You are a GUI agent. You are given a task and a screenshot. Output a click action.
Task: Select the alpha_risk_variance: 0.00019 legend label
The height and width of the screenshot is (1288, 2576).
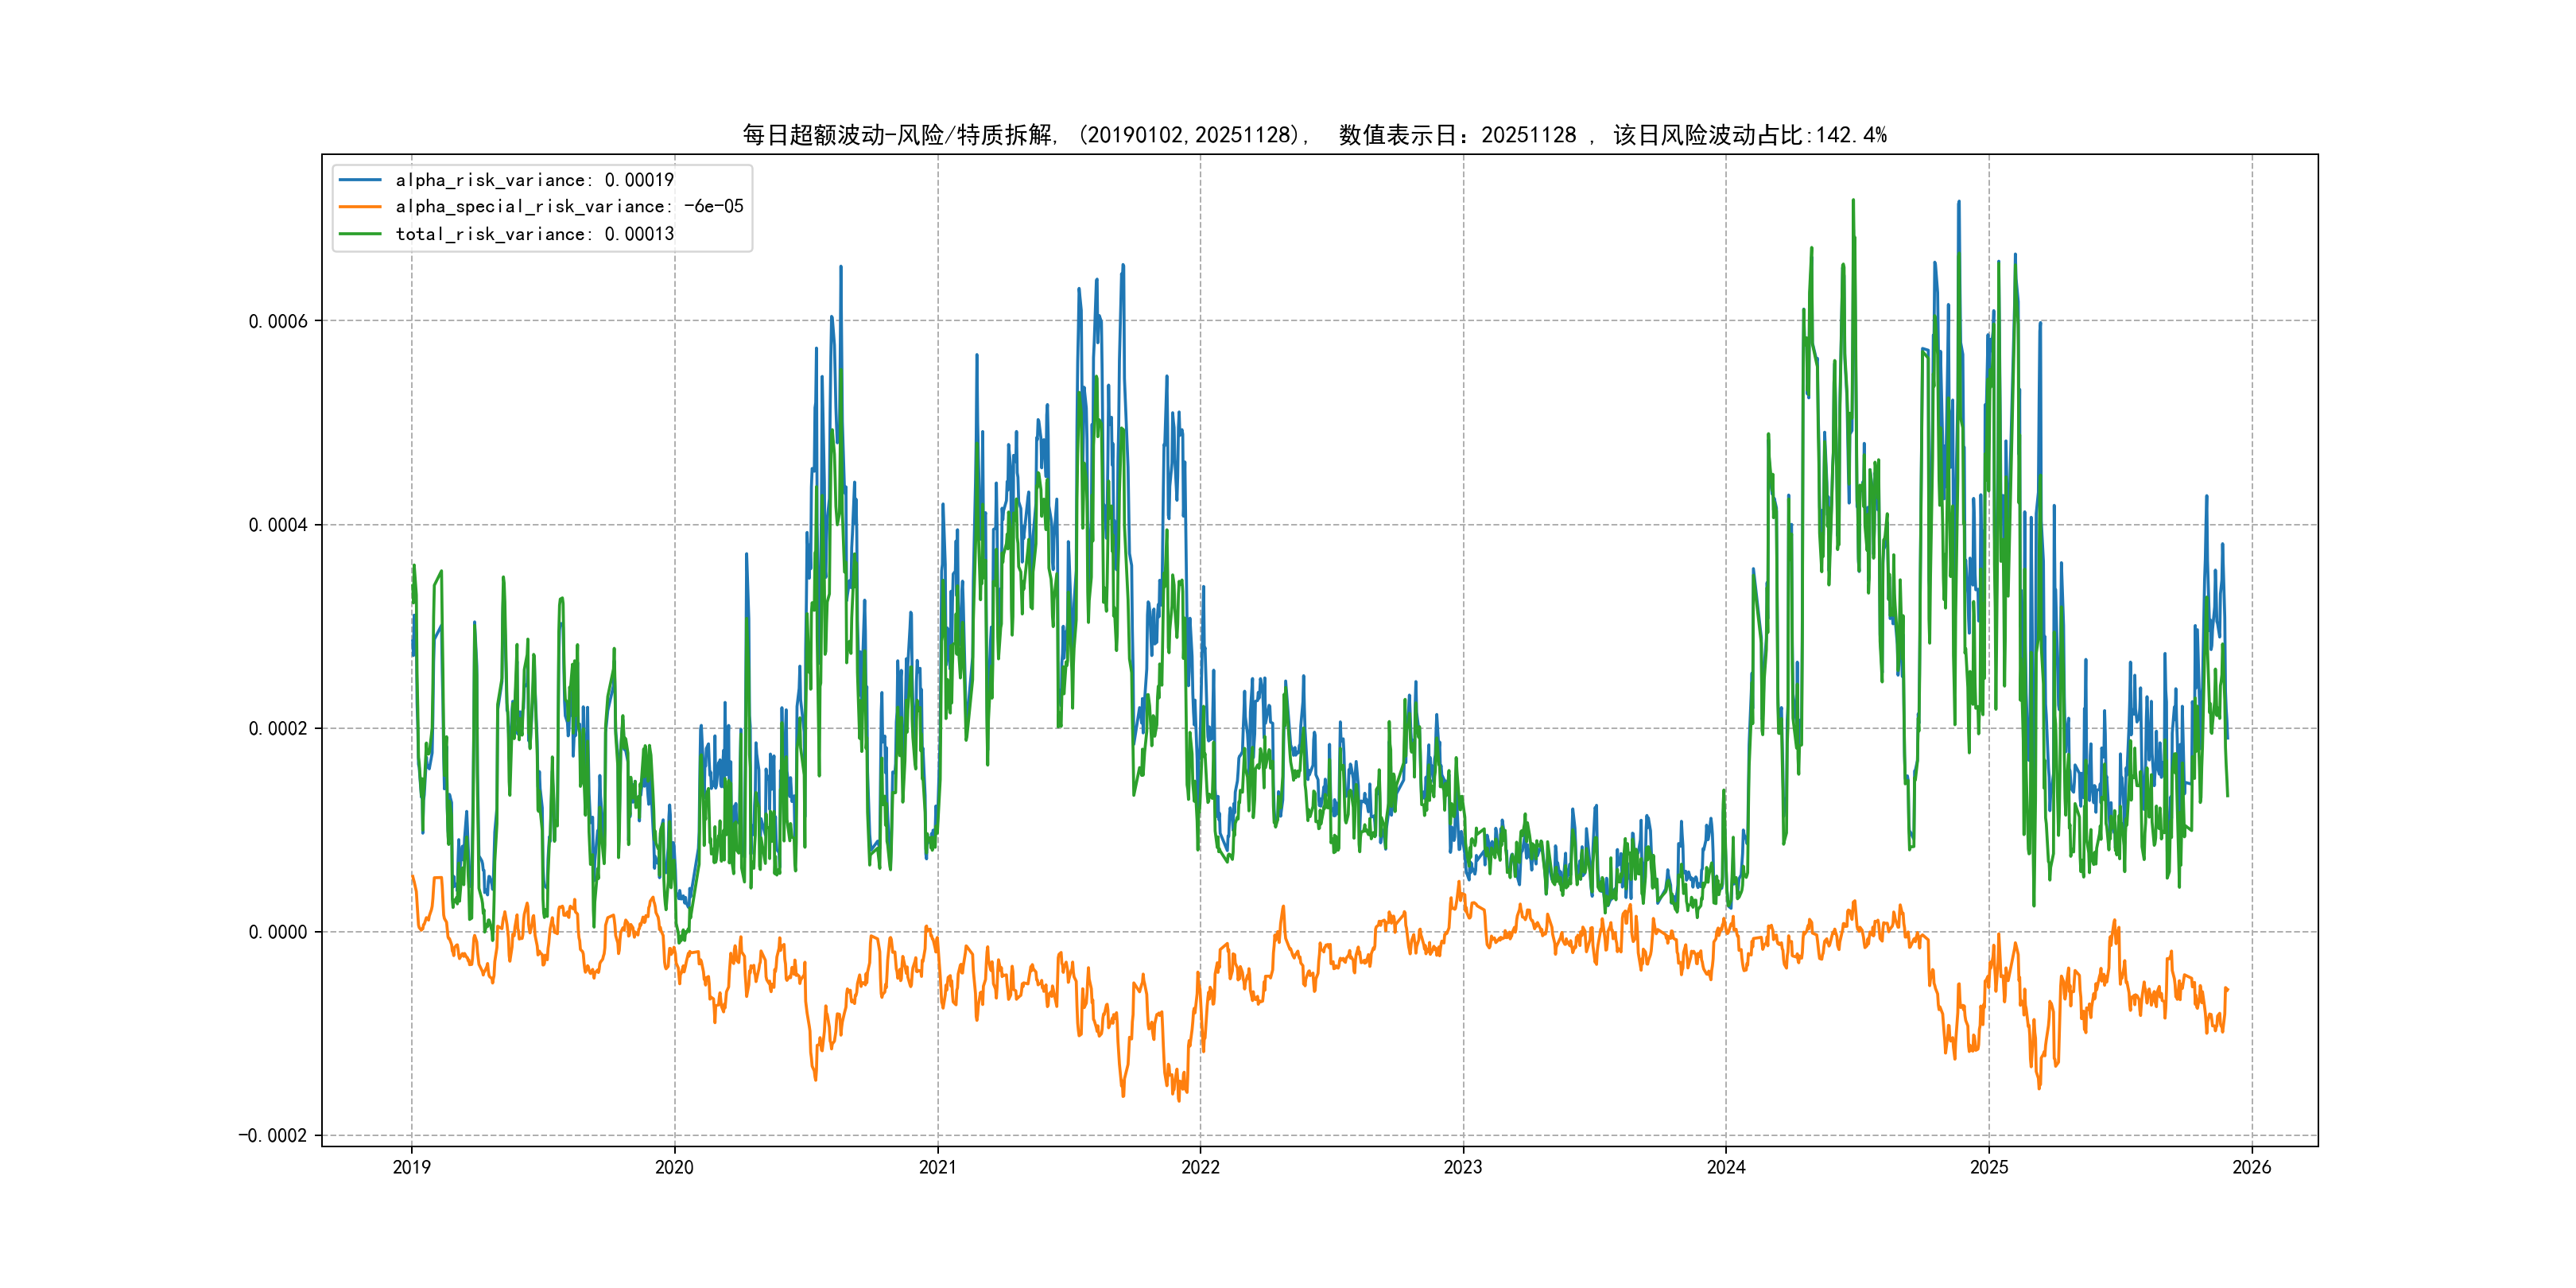(534, 180)
